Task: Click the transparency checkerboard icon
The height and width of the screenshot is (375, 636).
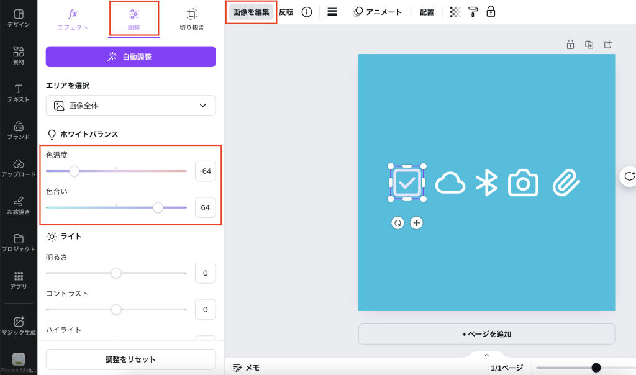Action: [x=455, y=12]
